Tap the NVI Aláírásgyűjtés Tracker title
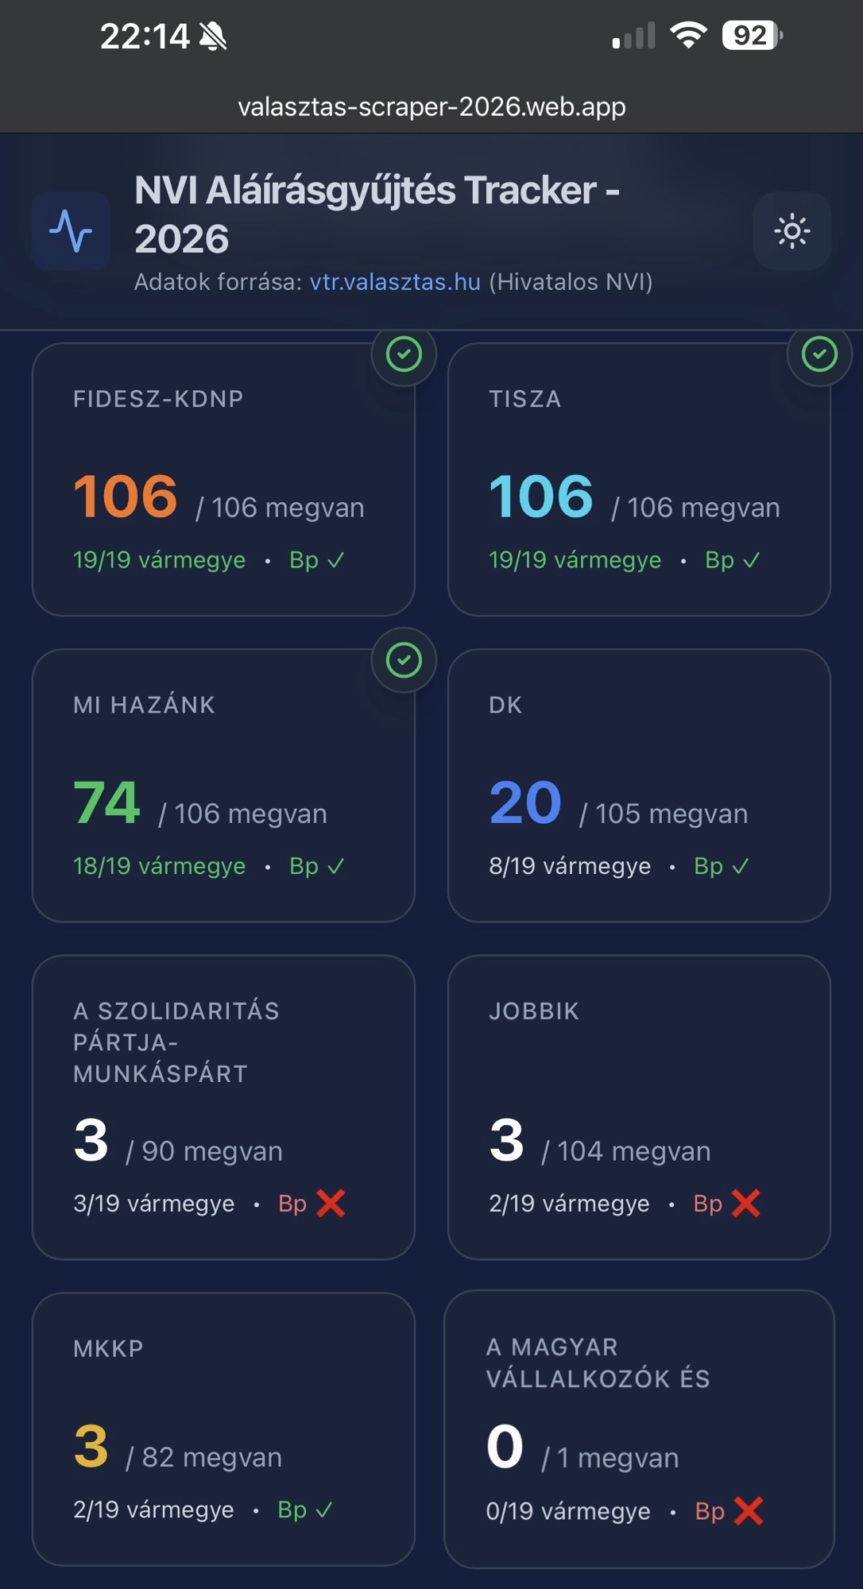The image size is (863, 1589). click(377, 214)
